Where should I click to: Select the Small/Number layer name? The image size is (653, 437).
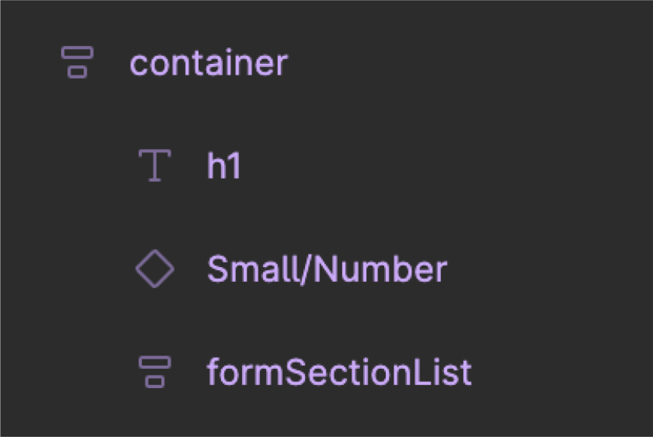click(326, 269)
